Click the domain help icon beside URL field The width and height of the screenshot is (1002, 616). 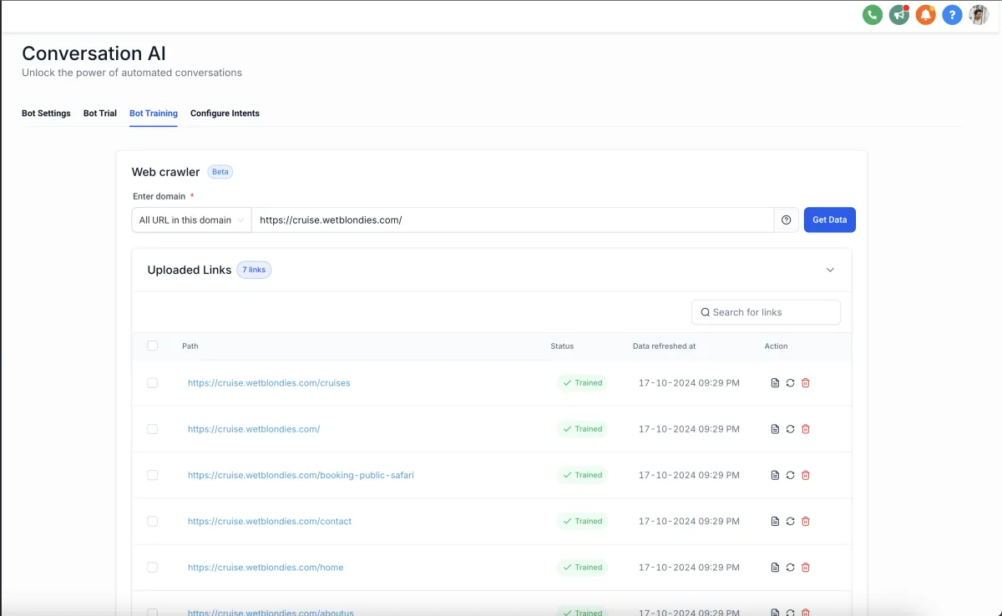pos(786,220)
